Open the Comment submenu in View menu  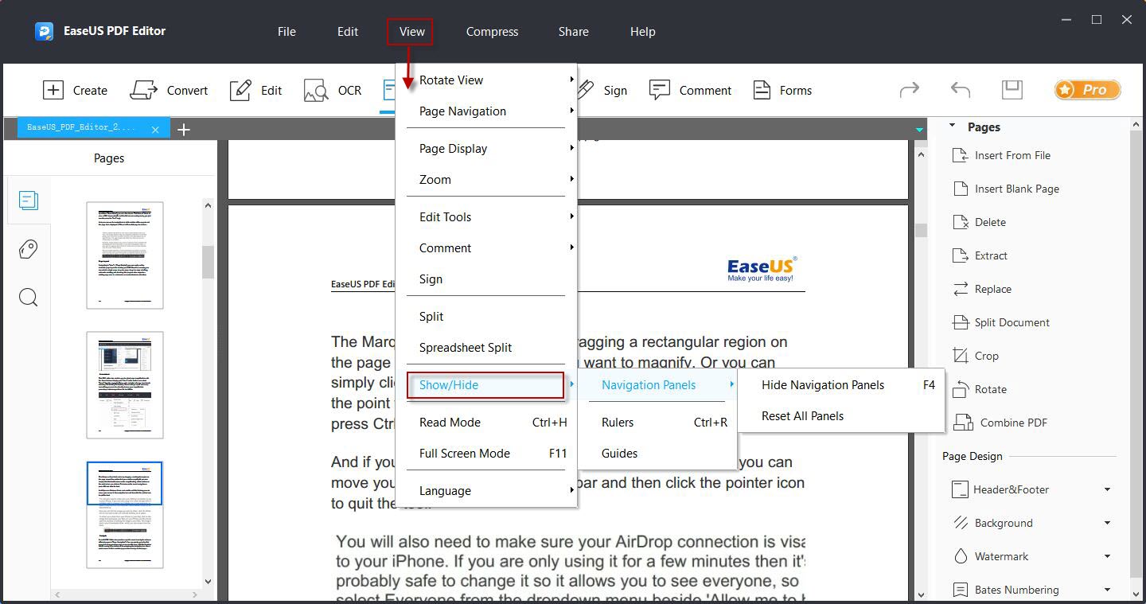tap(486, 247)
